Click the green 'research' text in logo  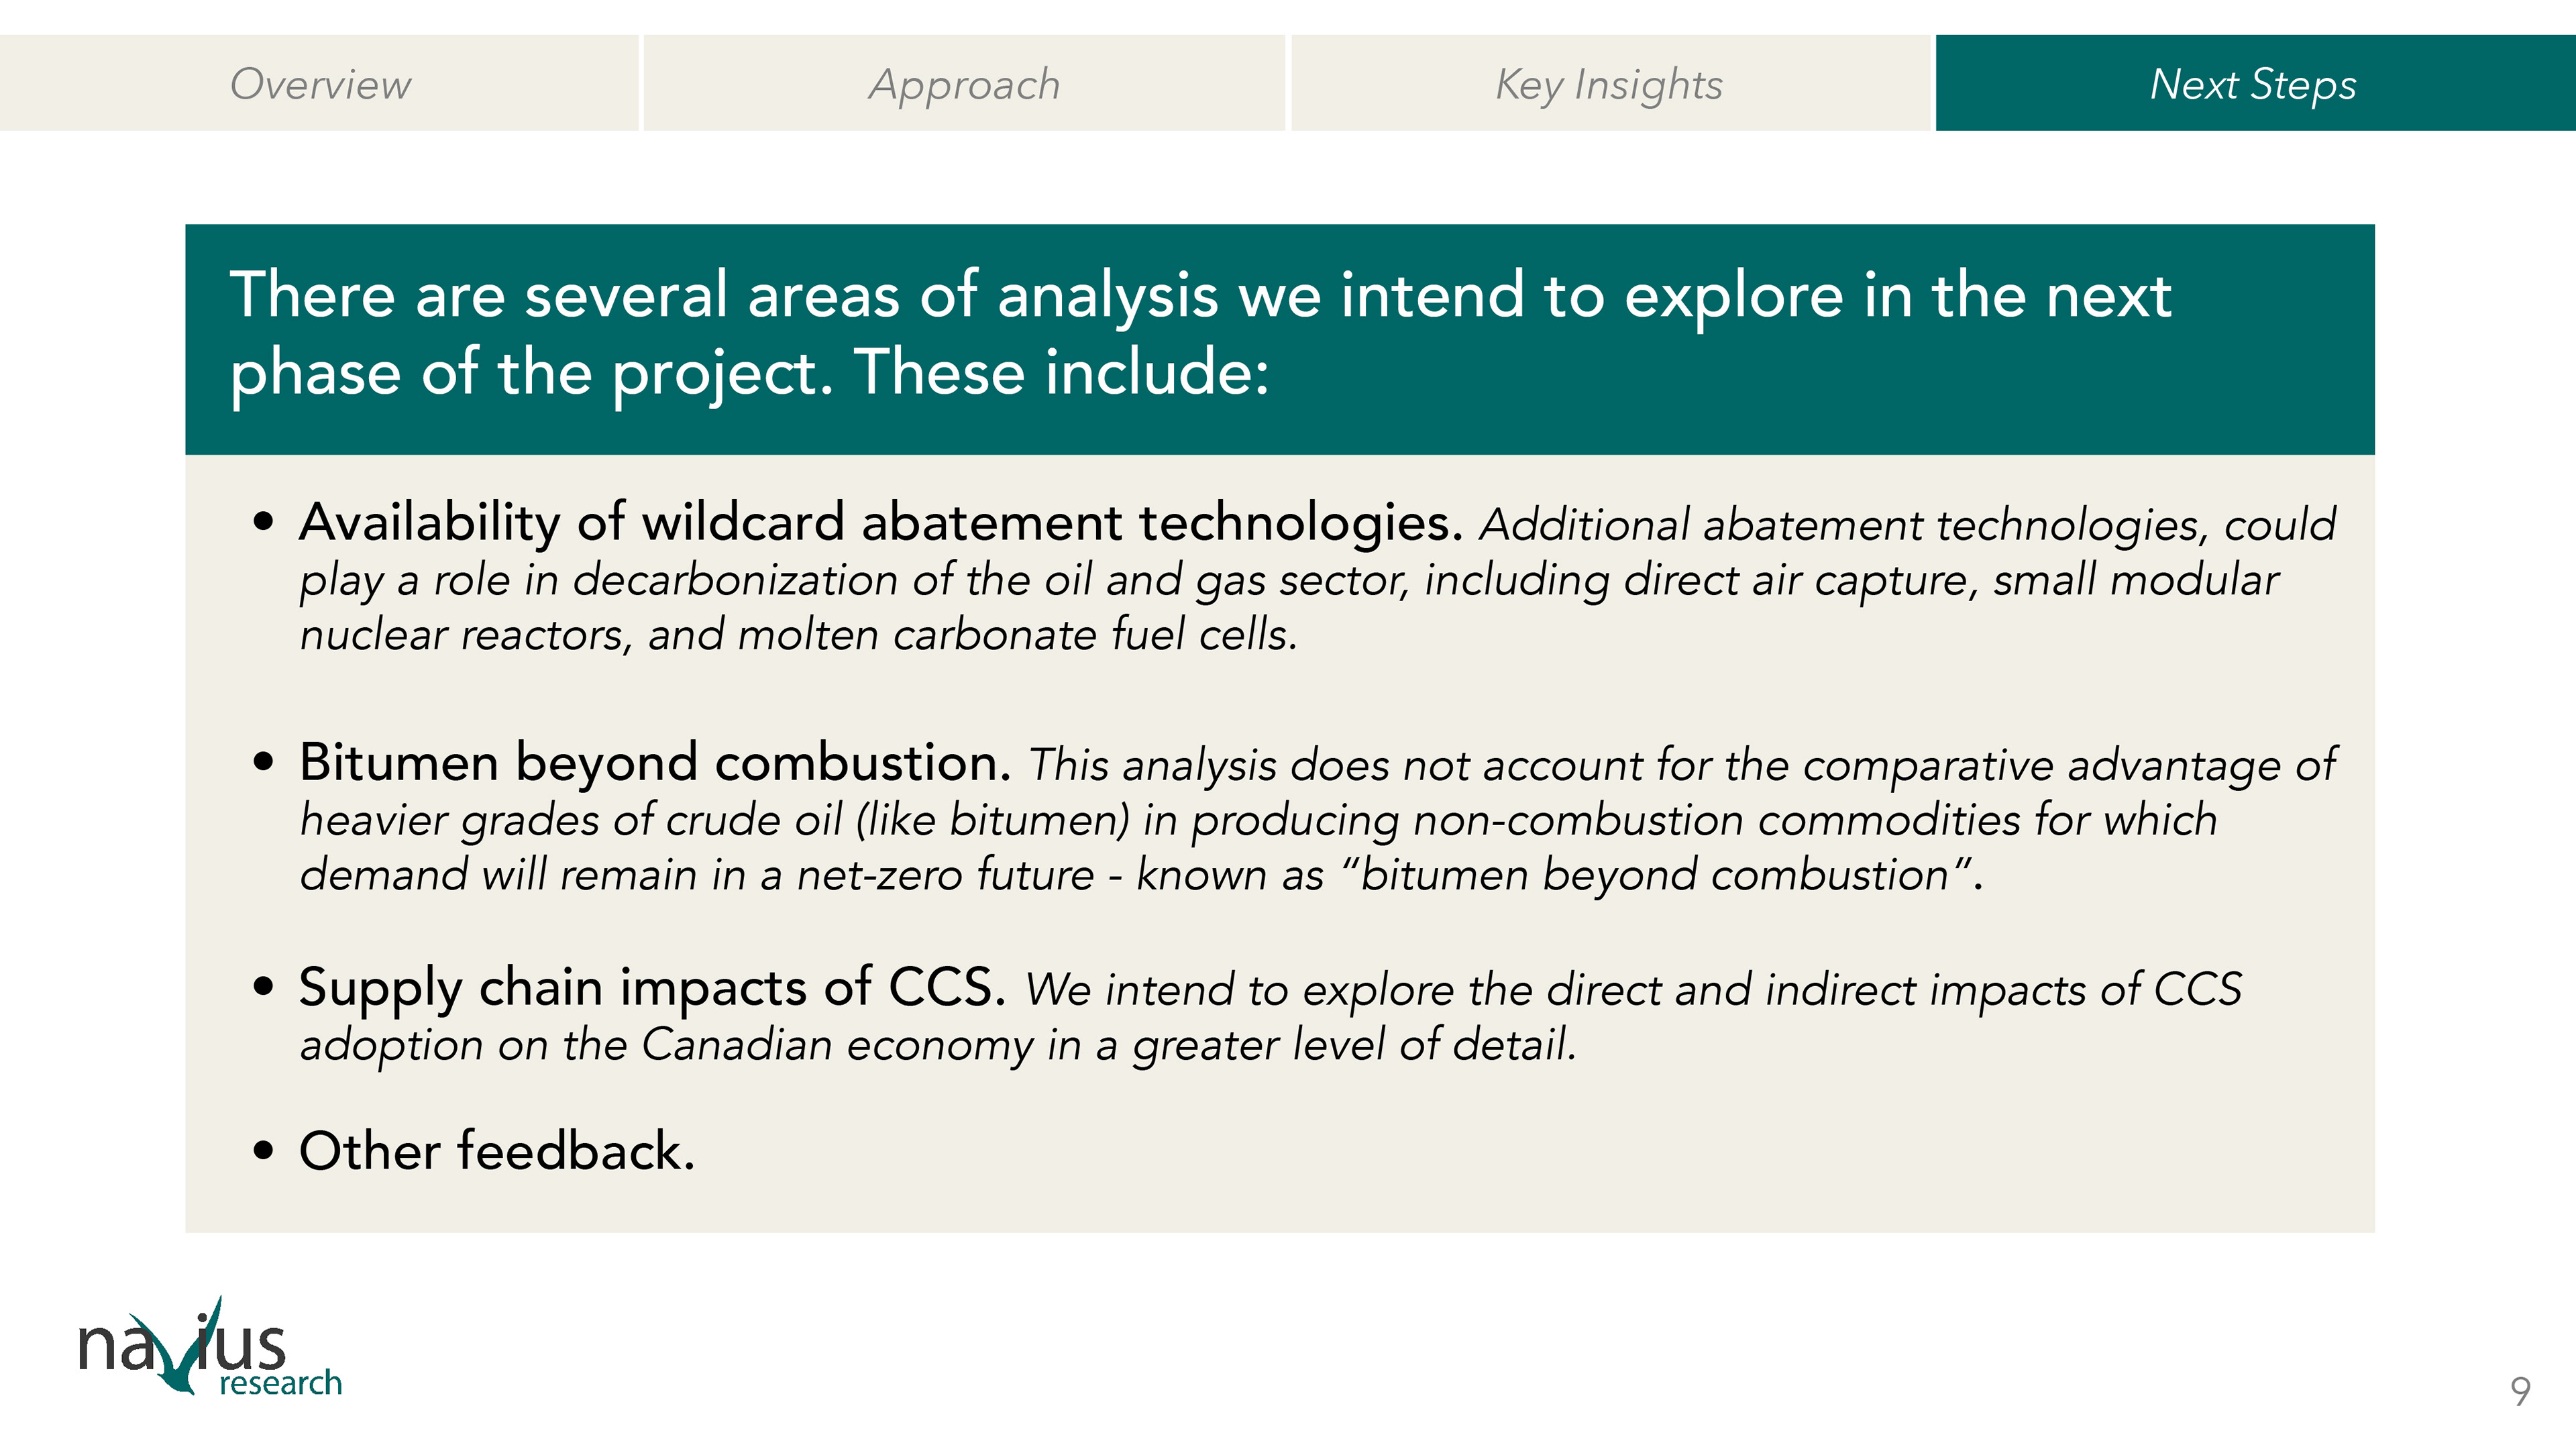281,1383
